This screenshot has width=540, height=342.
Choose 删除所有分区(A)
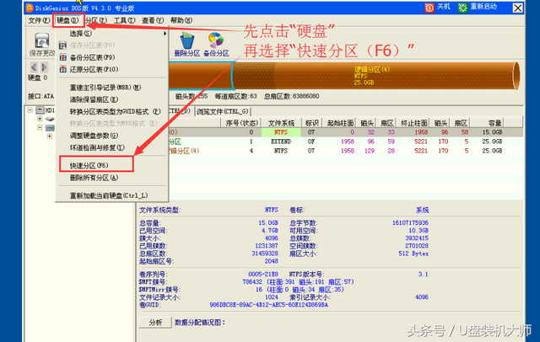(x=112, y=178)
